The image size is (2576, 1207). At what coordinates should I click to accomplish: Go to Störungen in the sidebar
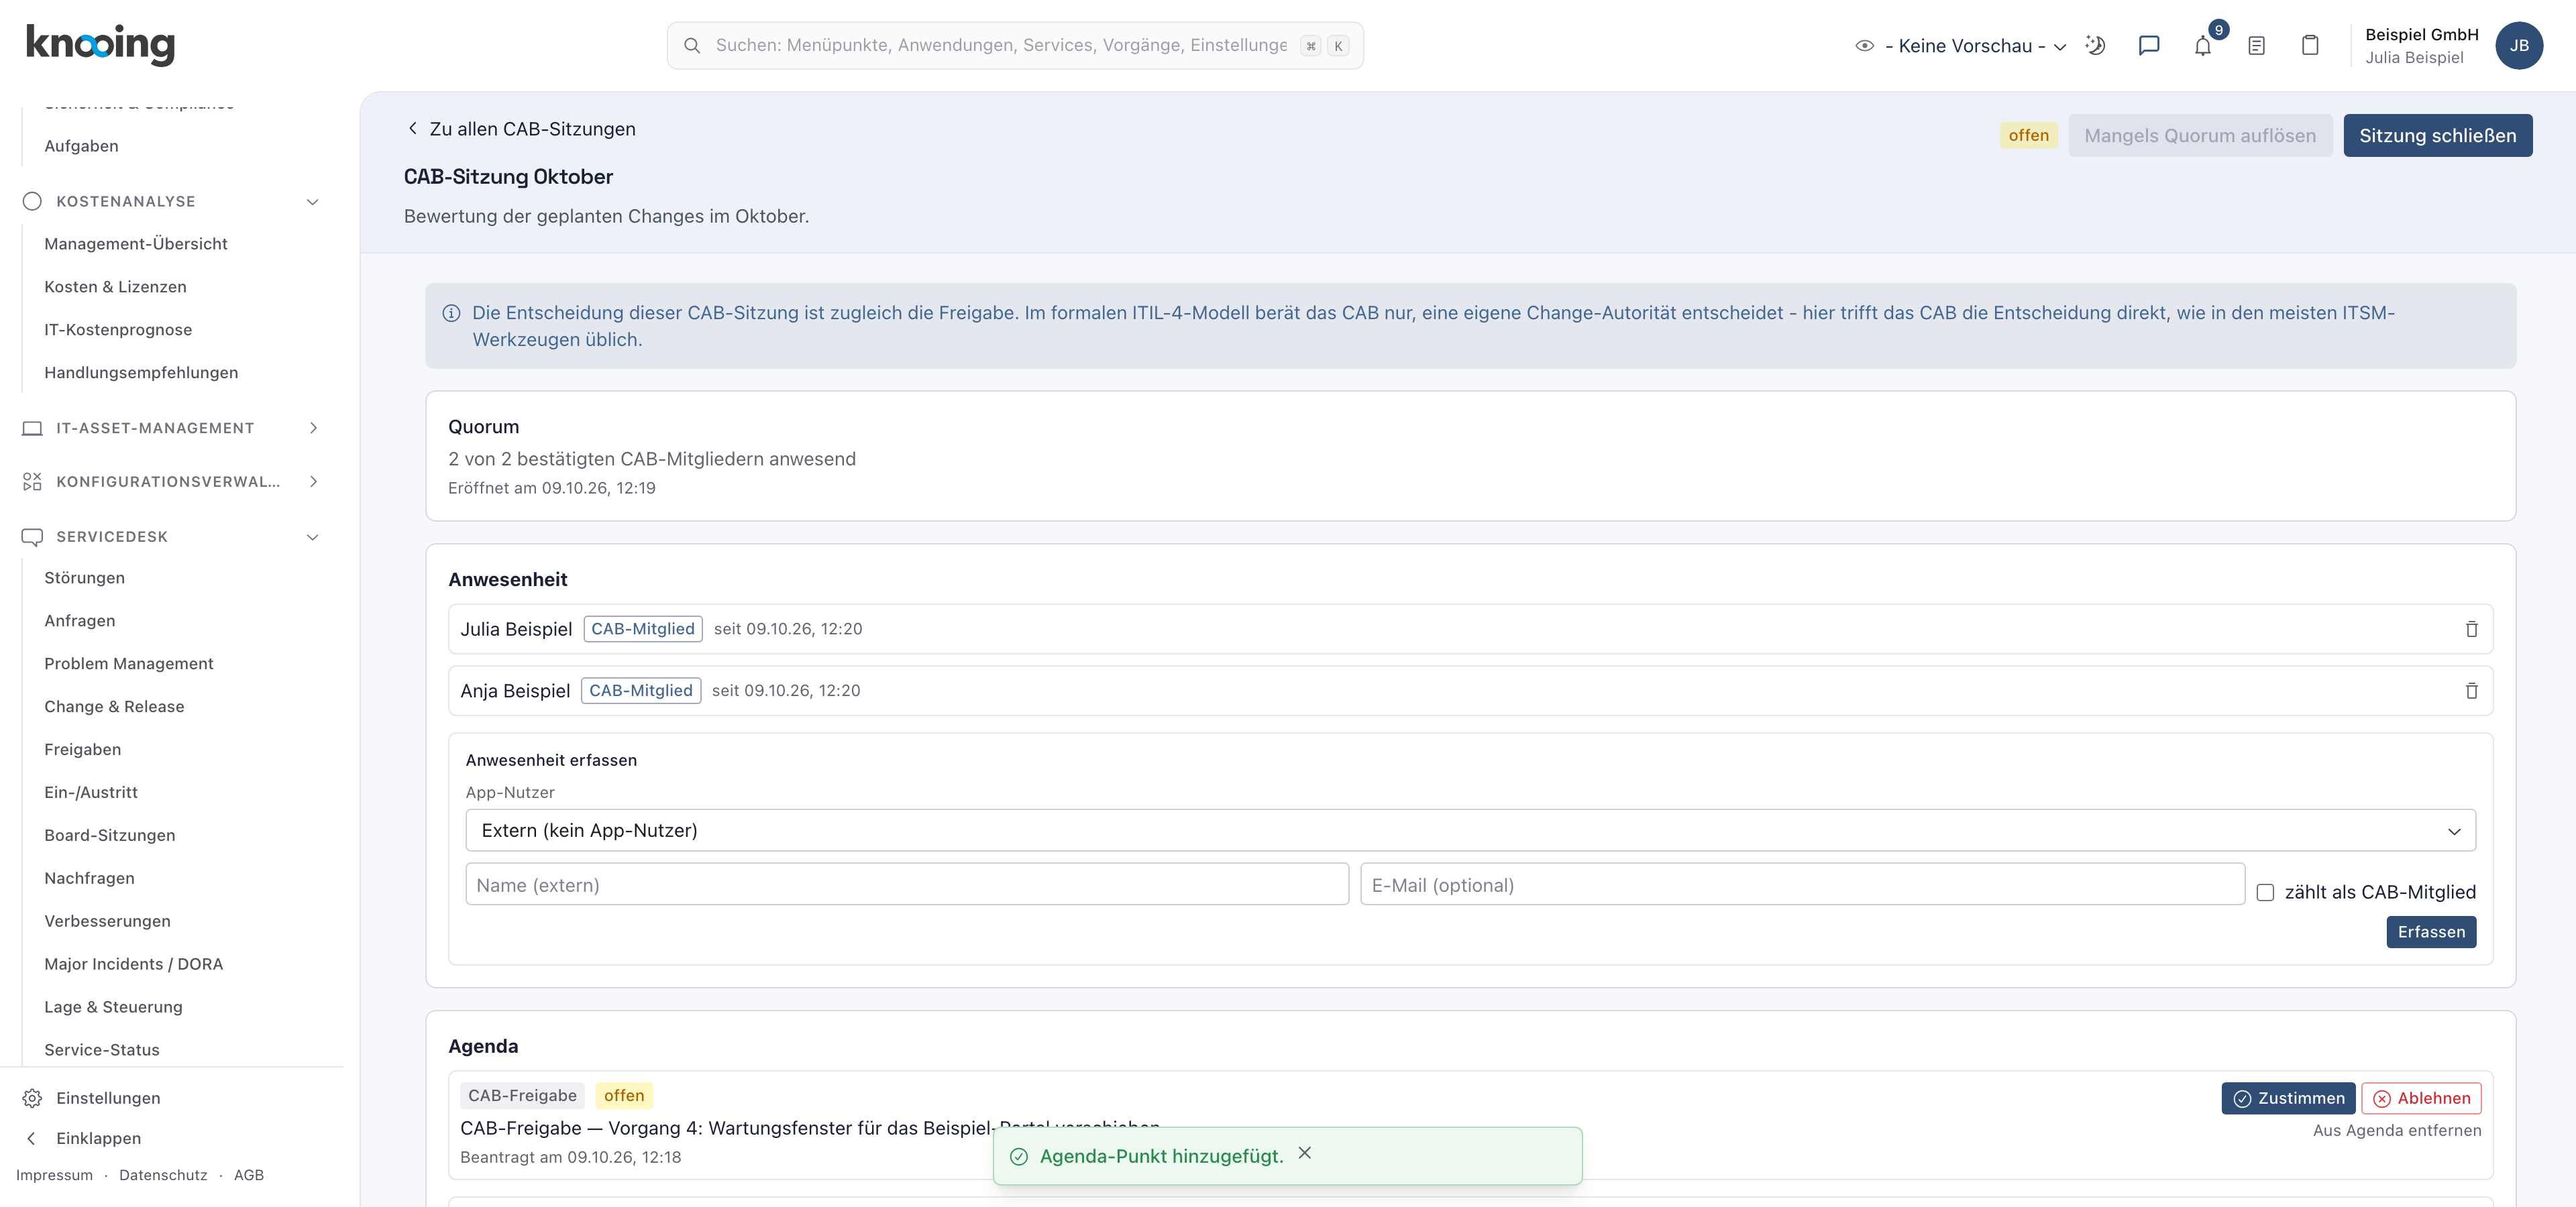tap(84, 577)
